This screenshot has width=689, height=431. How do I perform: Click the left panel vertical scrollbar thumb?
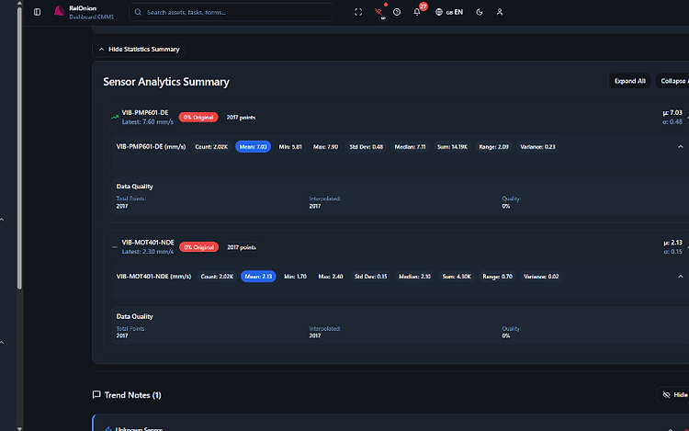click(x=19, y=148)
